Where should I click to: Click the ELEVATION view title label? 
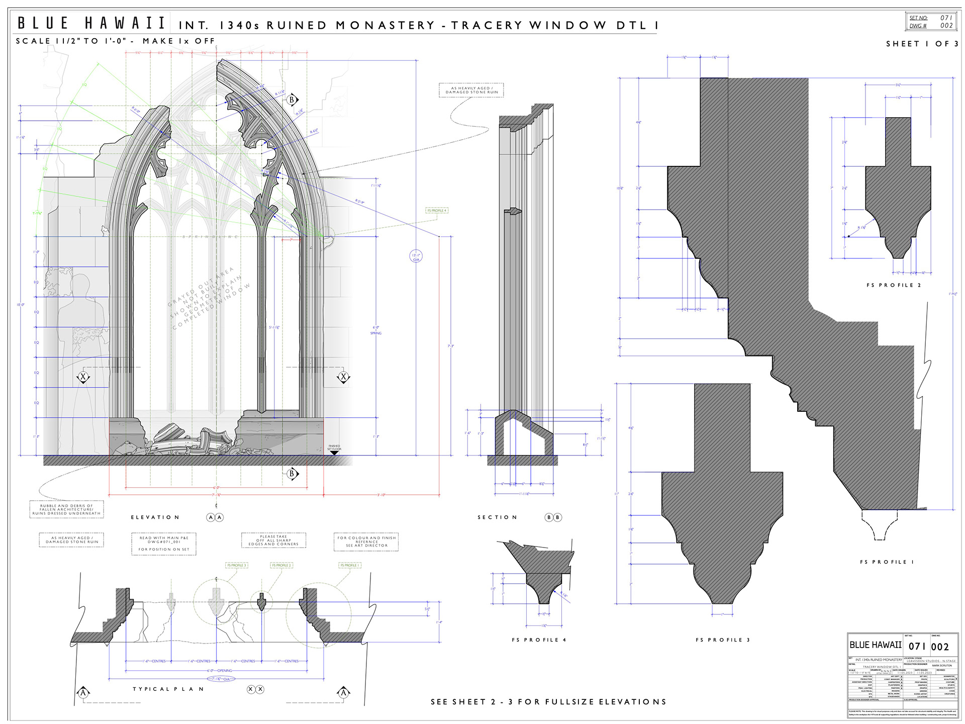point(155,517)
